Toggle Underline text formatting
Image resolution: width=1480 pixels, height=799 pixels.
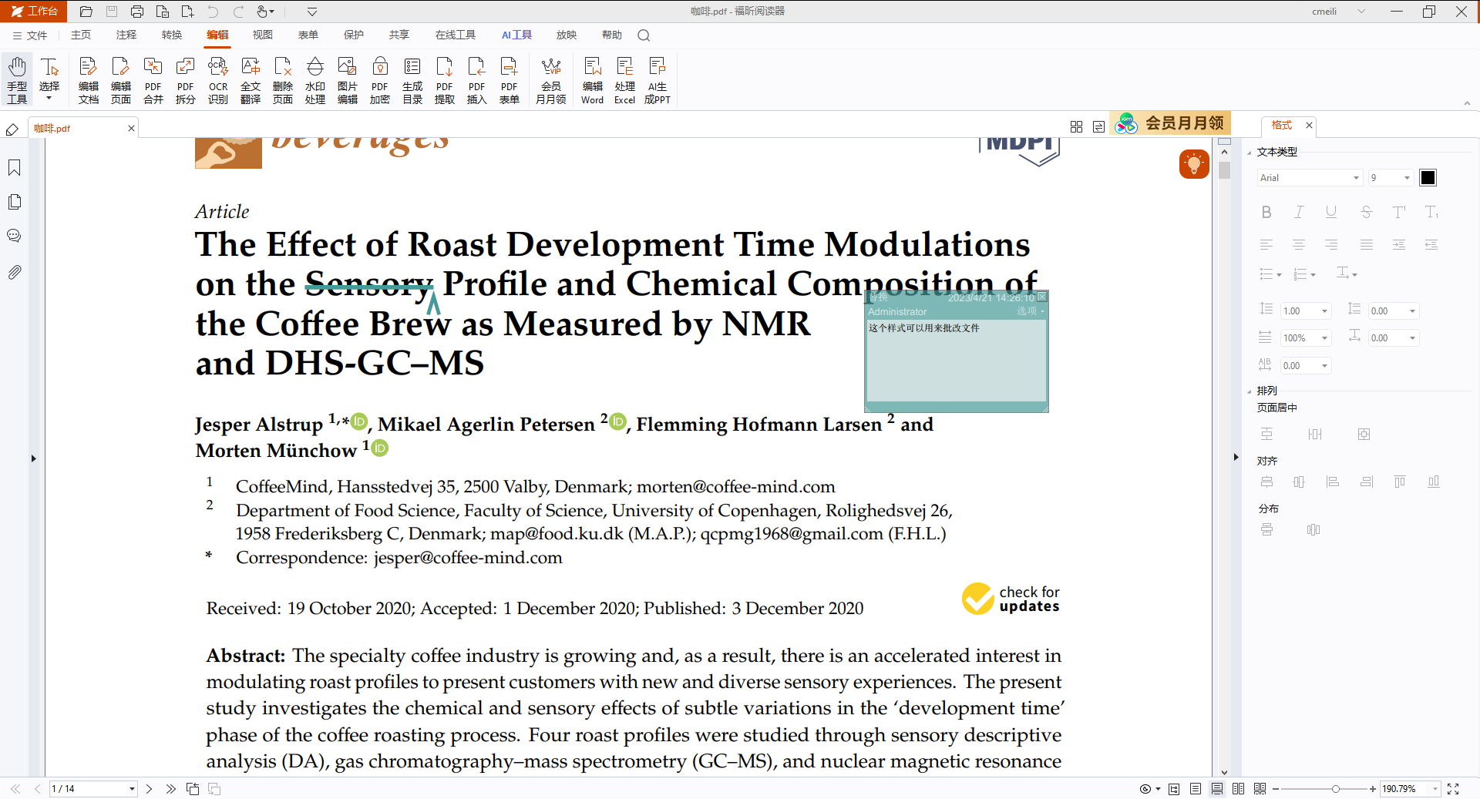(1331, 212)
